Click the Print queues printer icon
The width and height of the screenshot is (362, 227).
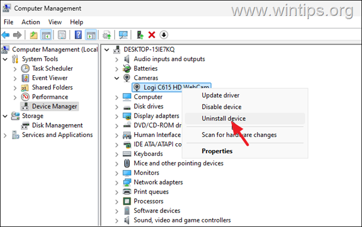coord(127,191)
